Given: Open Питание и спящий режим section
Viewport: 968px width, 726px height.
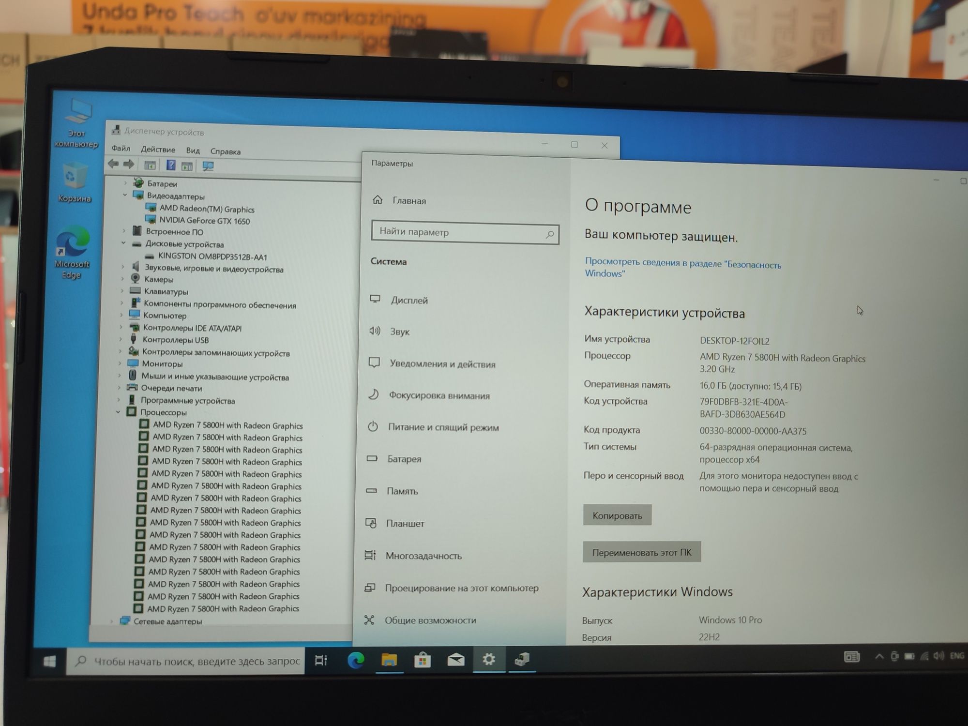Looking at the screenshot, I should (x=433, y=427).
